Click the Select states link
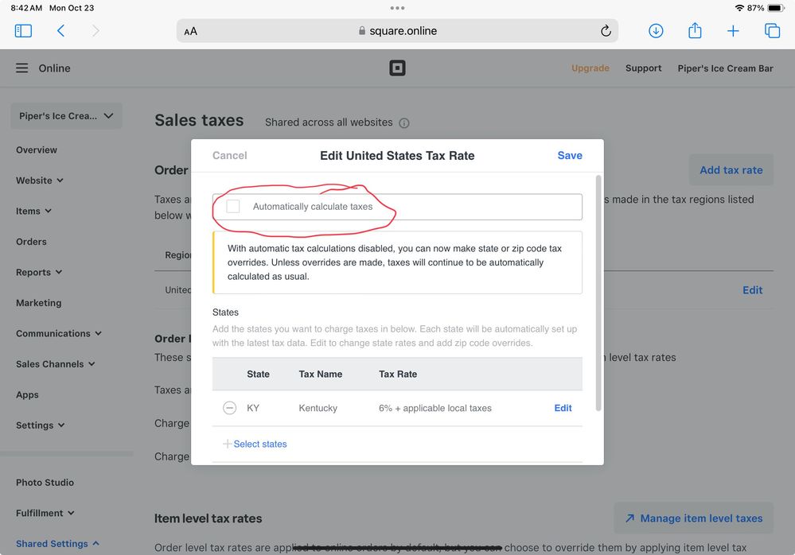This screenshot has width=795, height=555. [259, 444]
